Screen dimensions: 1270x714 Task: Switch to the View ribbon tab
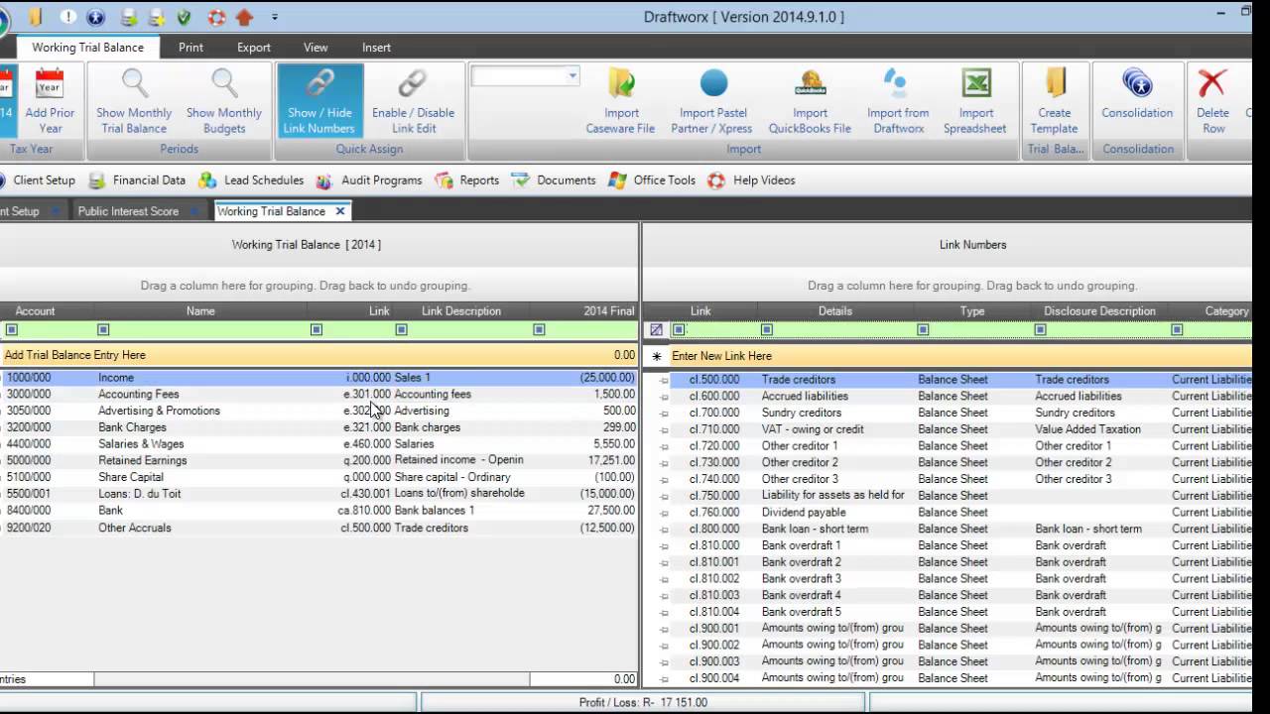316,47
